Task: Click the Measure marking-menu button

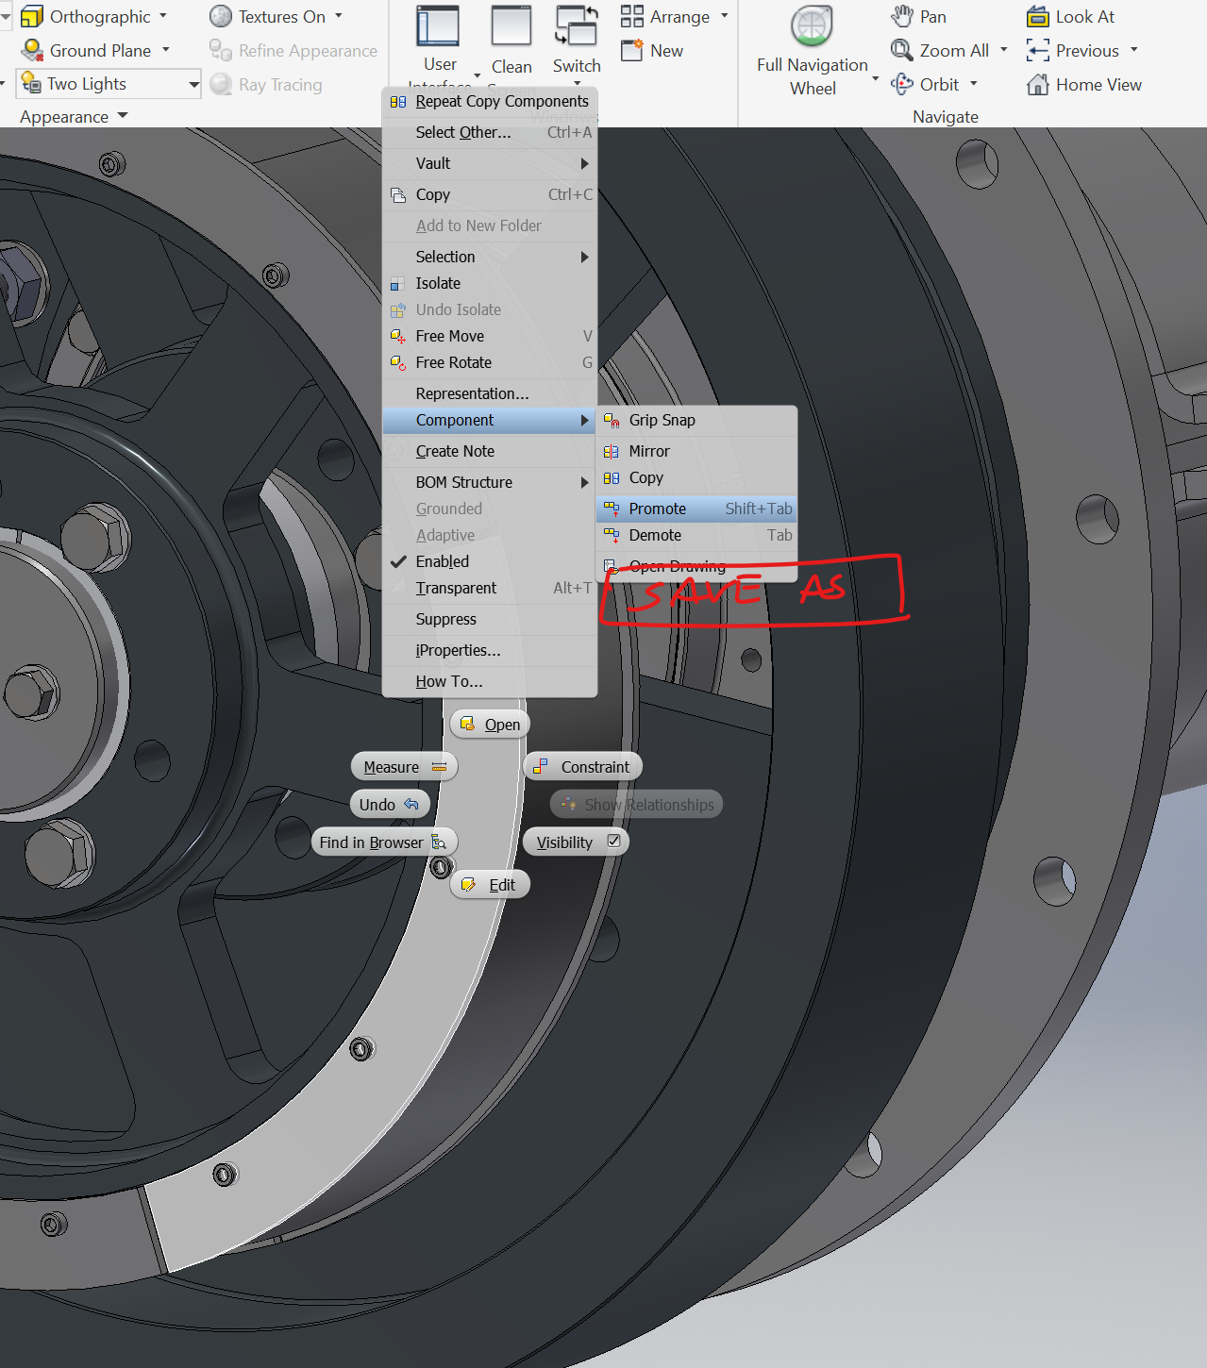Action: pos(404,766)
